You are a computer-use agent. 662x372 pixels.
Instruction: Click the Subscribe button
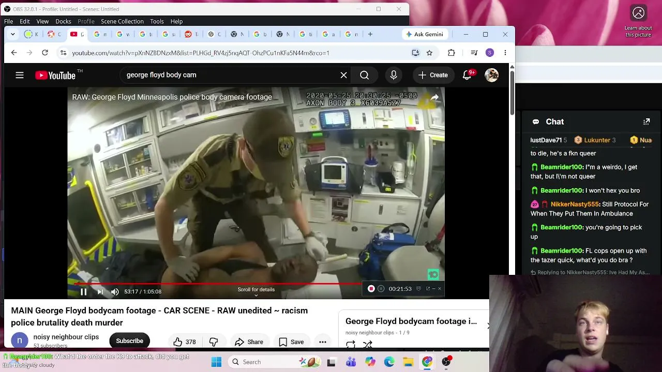(129, 341)
